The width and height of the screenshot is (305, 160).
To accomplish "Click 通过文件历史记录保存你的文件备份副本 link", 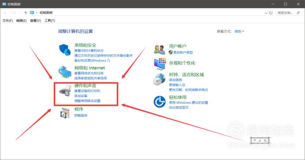I will click(x=104, y=55).
